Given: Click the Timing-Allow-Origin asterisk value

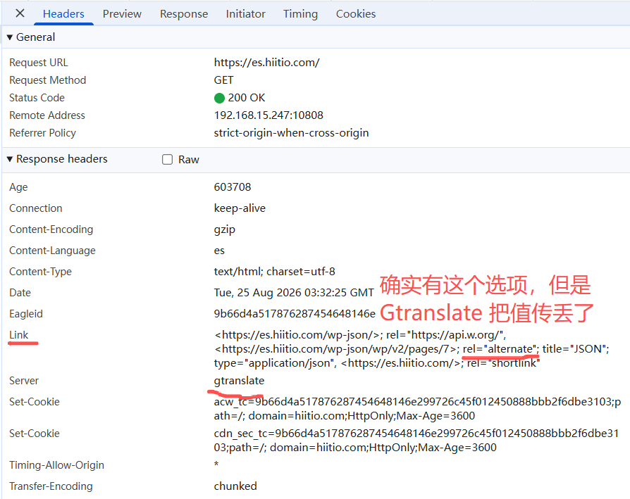Looking at the screenshot, I should [216, 464].
